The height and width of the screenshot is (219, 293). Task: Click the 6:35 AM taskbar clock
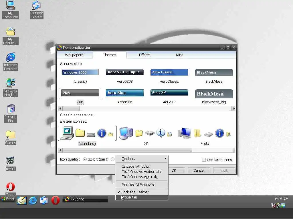(282, 199)
